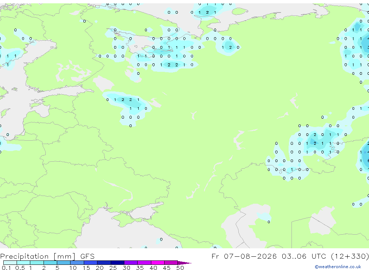This screenshot has width=369, height=270.
Task: Click the 0.5–1 mm legend color box
Action: (24, 263)
